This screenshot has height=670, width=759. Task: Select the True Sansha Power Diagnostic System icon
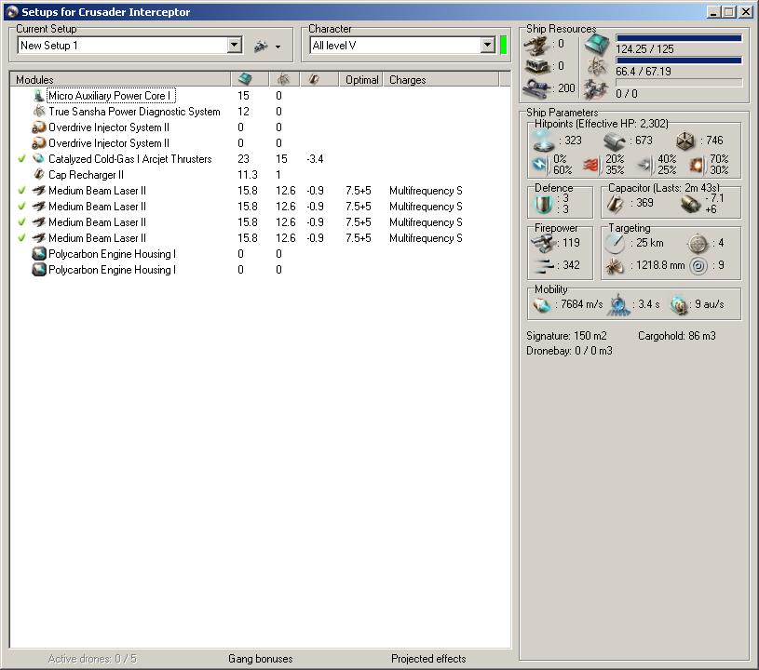pyautogui.click(x=39, y=112)
